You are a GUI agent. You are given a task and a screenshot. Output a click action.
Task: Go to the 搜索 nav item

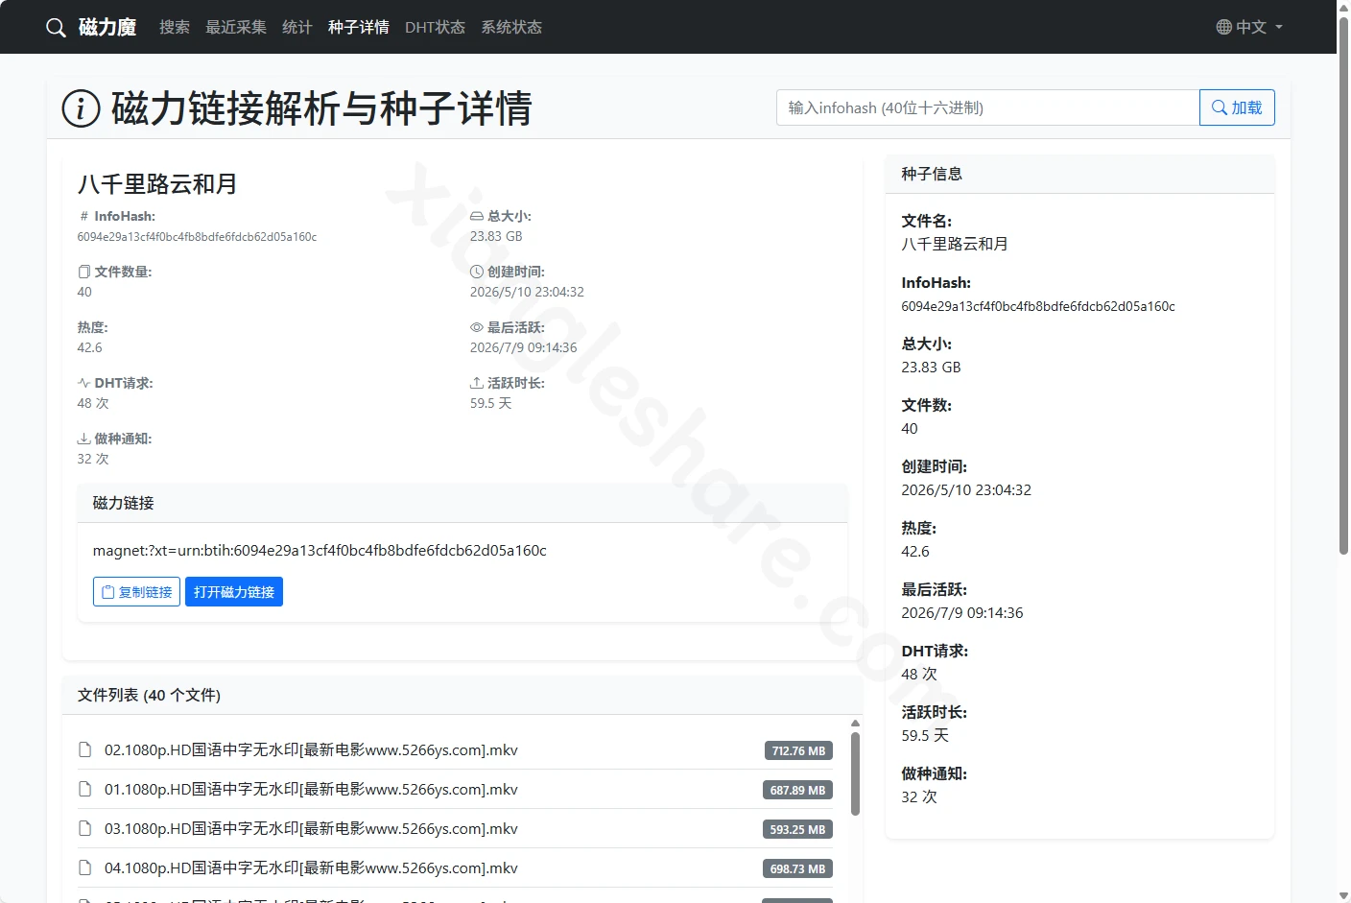[175, 27]
